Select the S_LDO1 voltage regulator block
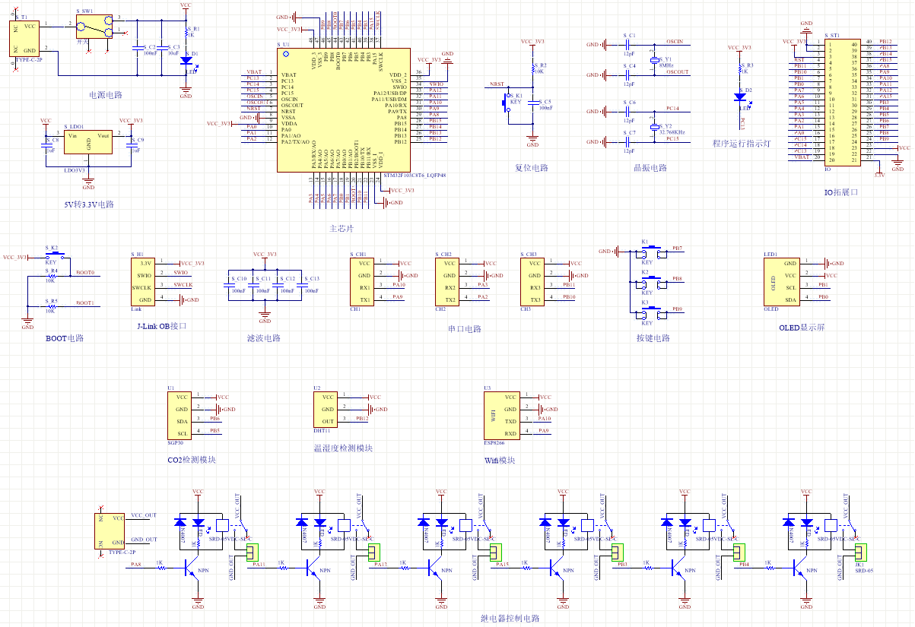 pyautogui.click(x=88, y=142)
